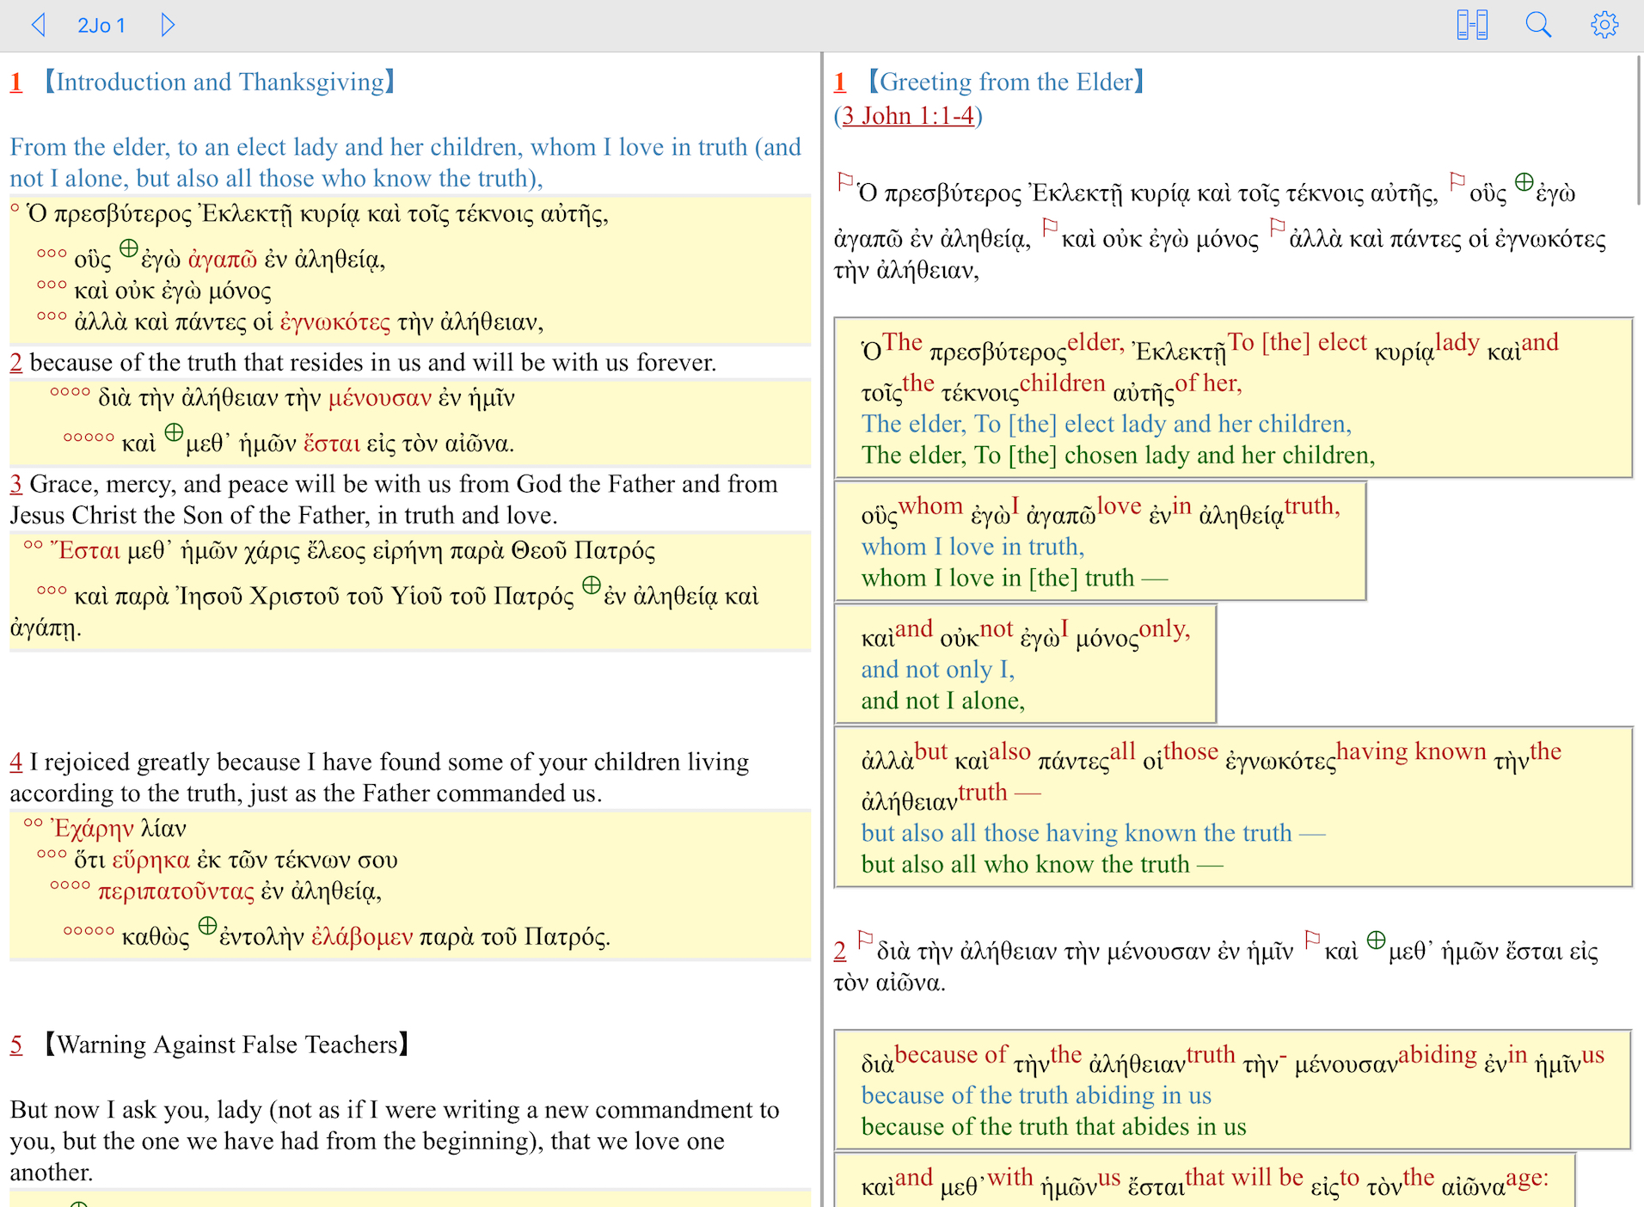Click interlinear word πρεσβύτερος glossed 'elder,'

[997, 352]
